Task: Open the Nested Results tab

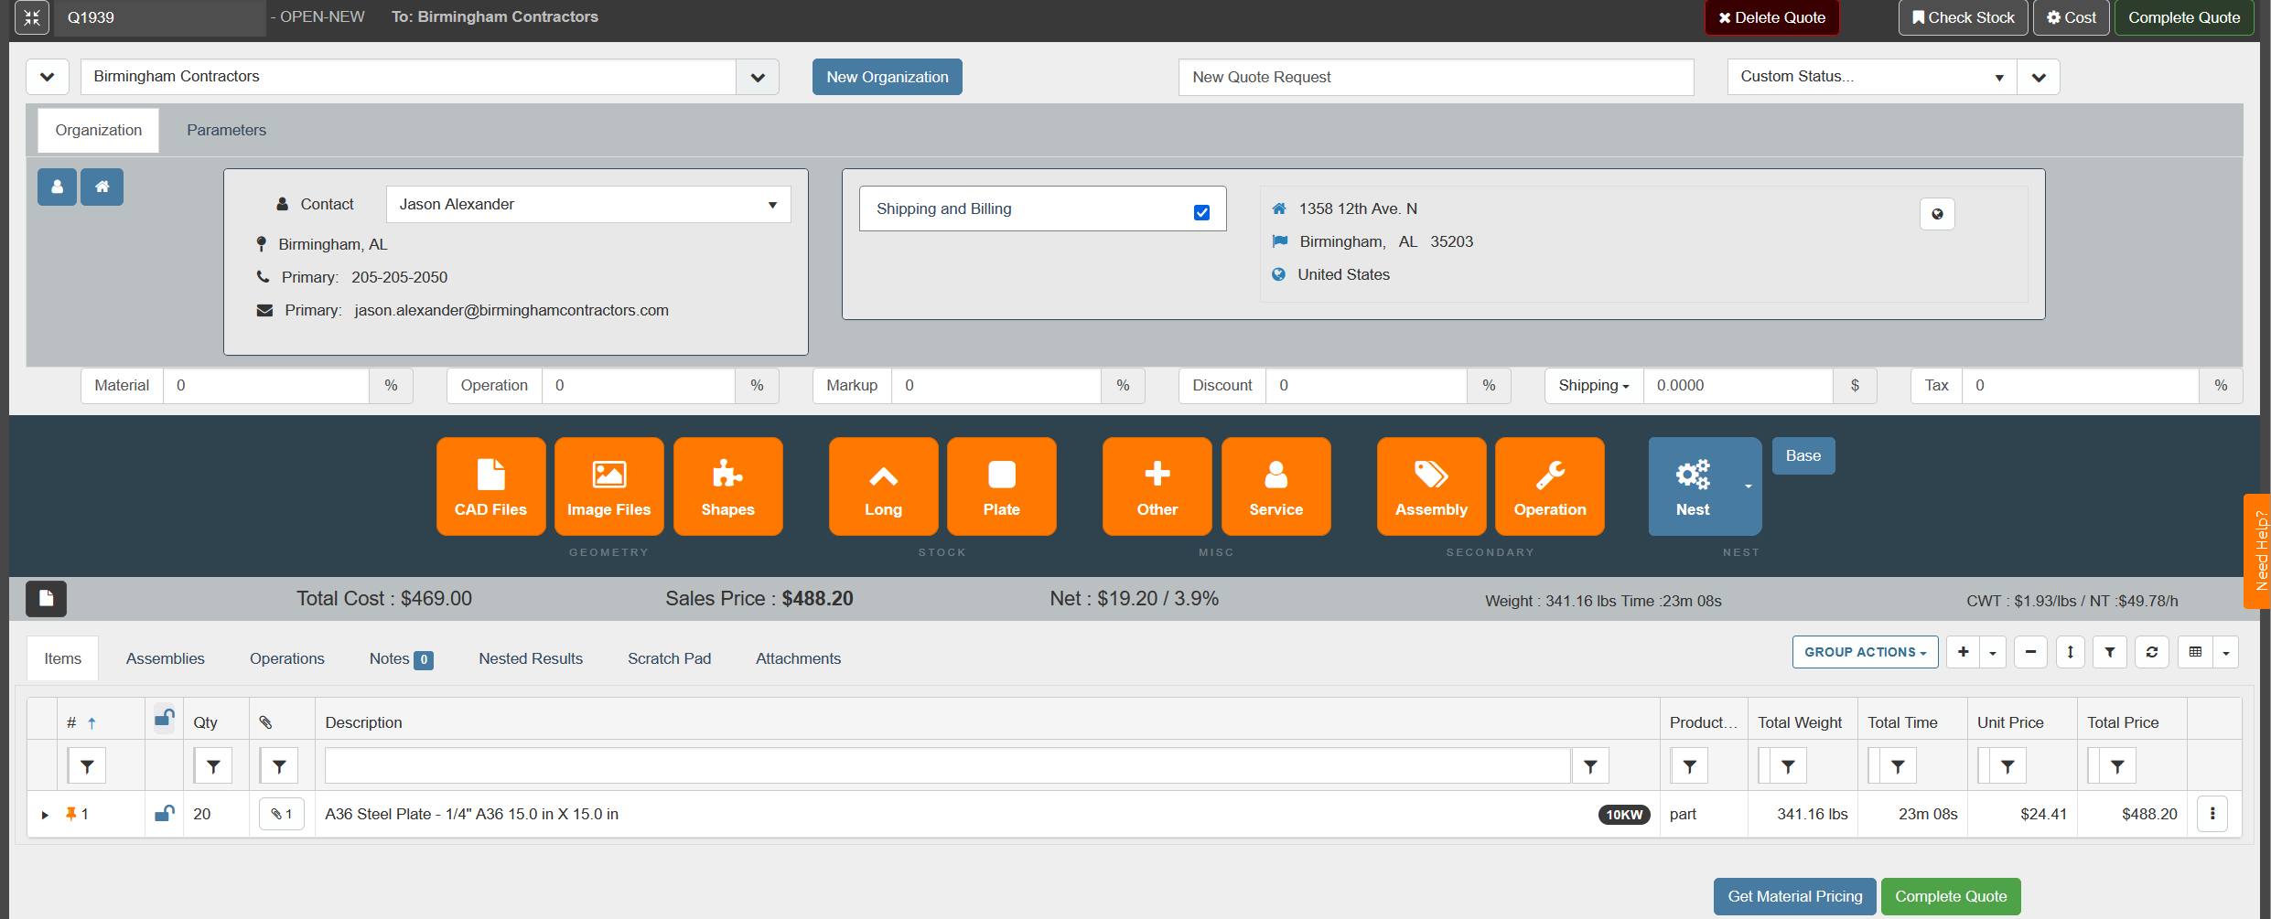Action: click(x=530, y=658)
